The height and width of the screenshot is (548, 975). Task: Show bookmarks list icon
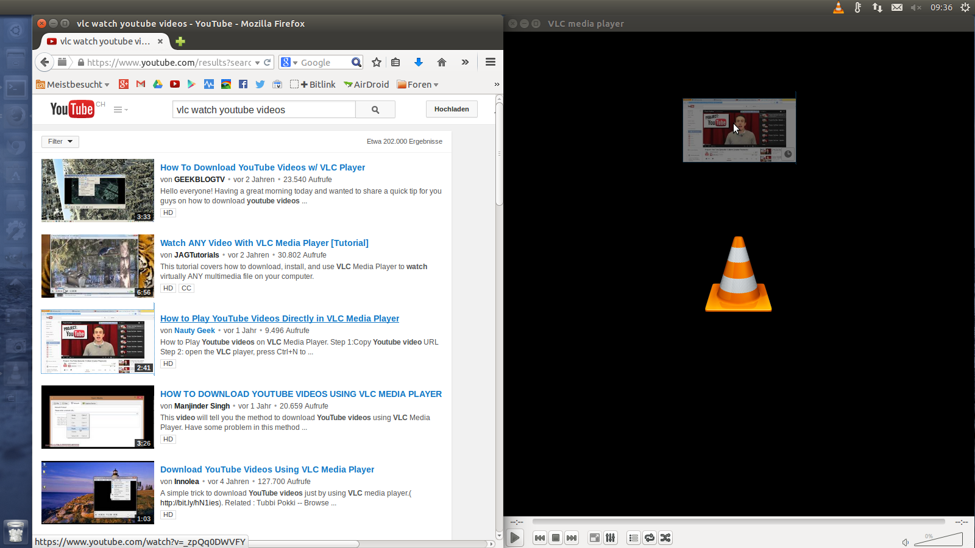[x=395, y=62]
